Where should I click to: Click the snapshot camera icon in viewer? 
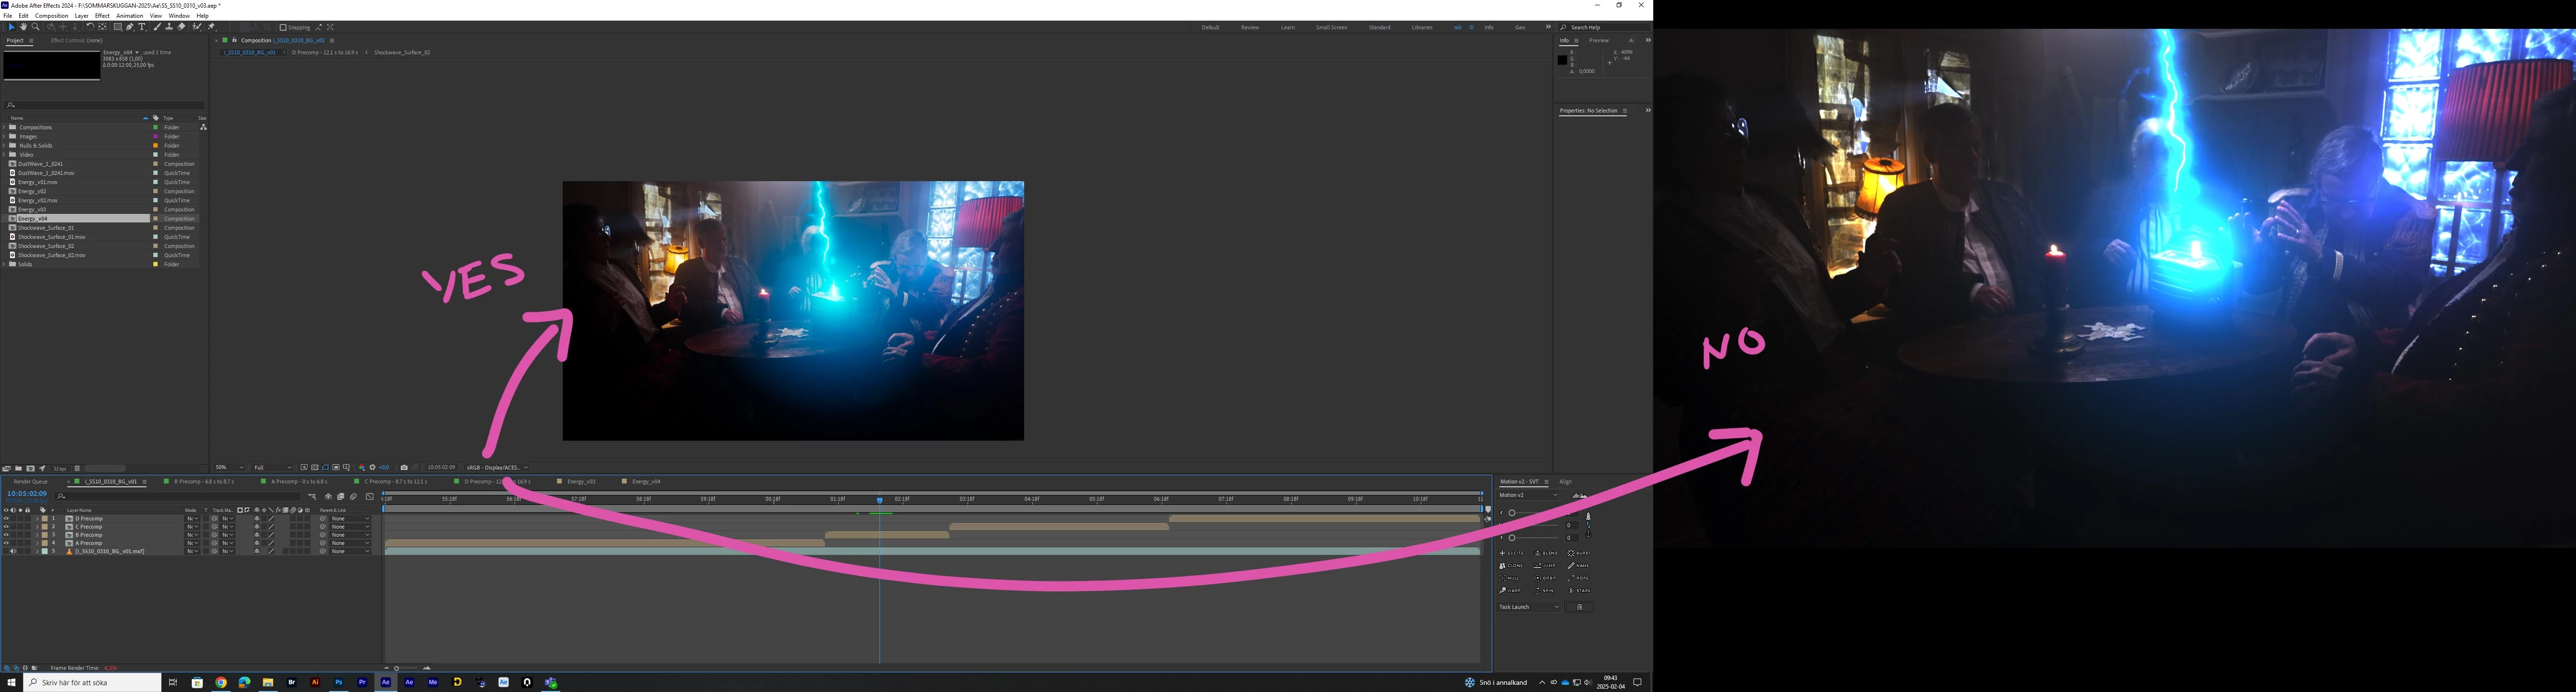coord(404,467)
